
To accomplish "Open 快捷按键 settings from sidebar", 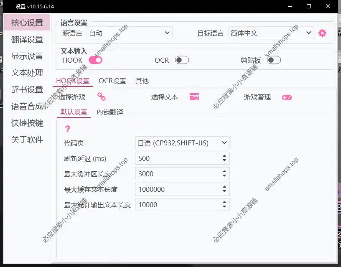I will click(27, 123).
